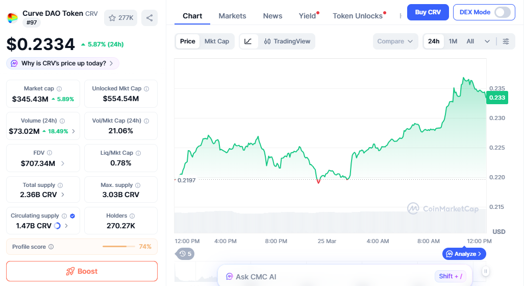The width and height of the screenshot is (524, 286).
Task: Open 'Why is CRV's price up today?' link
Action: [x=63, y=63]
